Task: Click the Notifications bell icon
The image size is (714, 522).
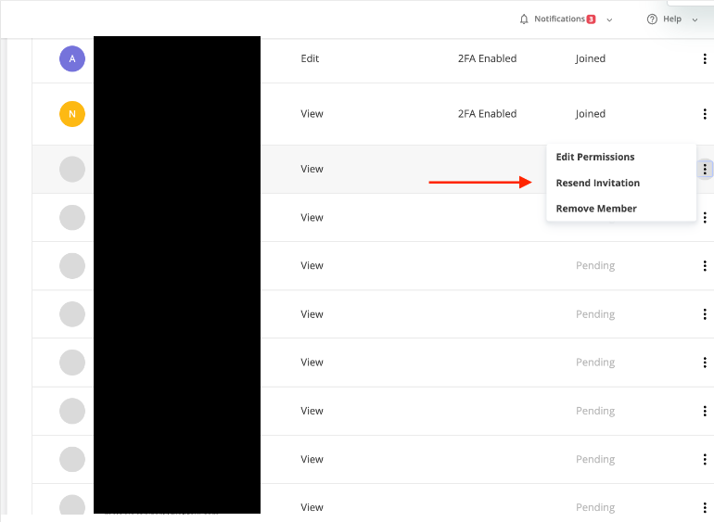Action: [524, 19]
